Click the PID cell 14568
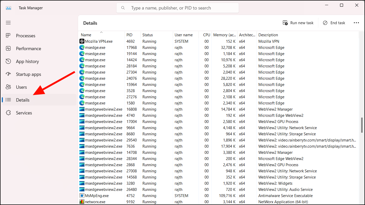Image resolution: width=365 pixels, height=205 pixels. click(x=132, y=177)
